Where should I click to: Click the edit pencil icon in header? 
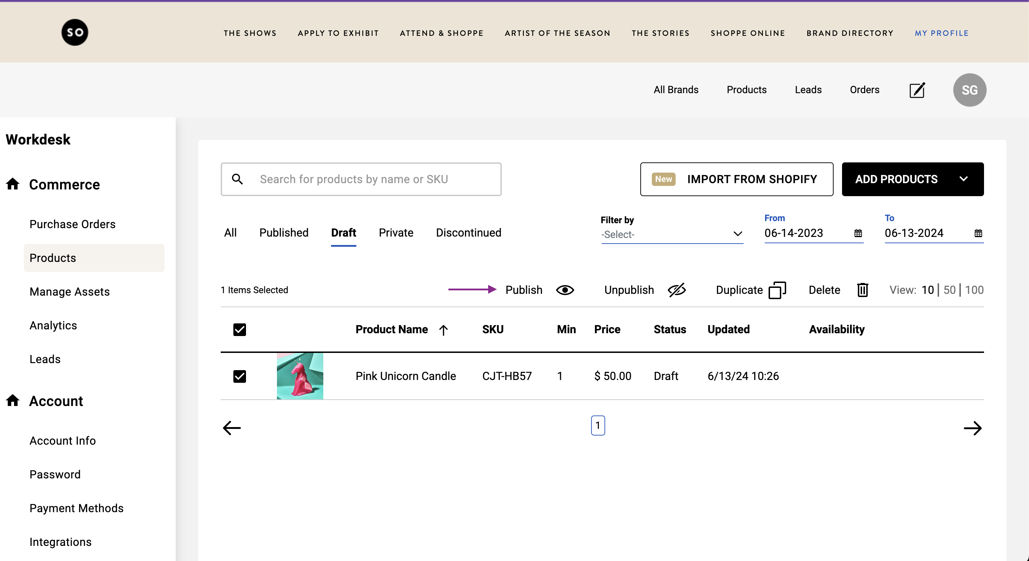[x=917, y=90]
